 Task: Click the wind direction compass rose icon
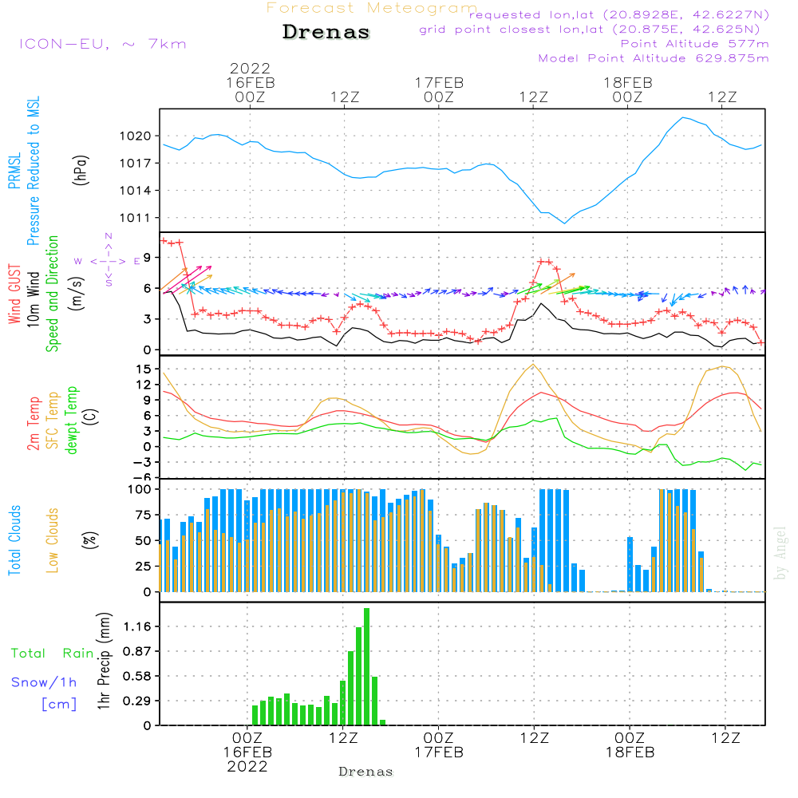(x=109, y=260)
